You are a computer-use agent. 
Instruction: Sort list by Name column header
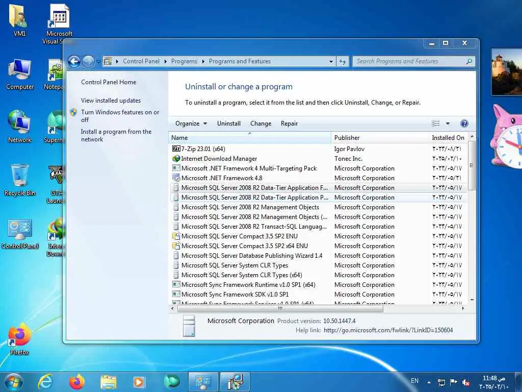point(250,138)
